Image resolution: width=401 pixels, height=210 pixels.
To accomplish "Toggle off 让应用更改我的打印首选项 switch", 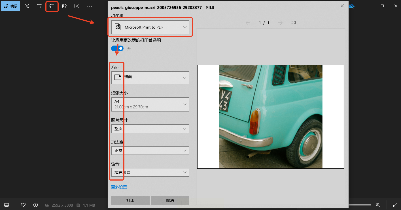I will coord(117,48).
